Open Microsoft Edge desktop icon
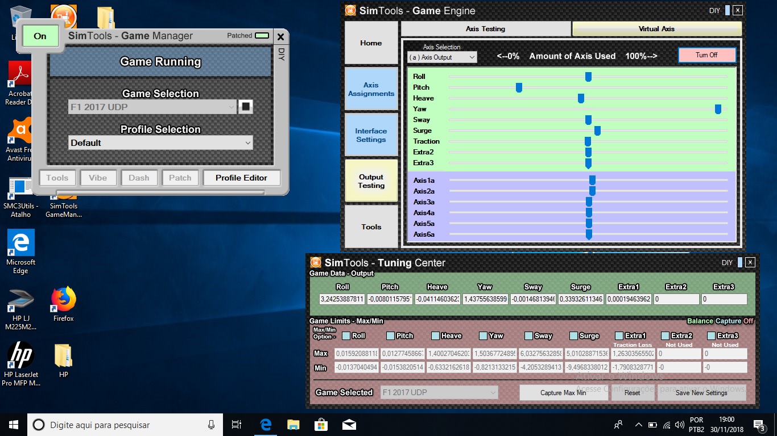 click(20, 252)
